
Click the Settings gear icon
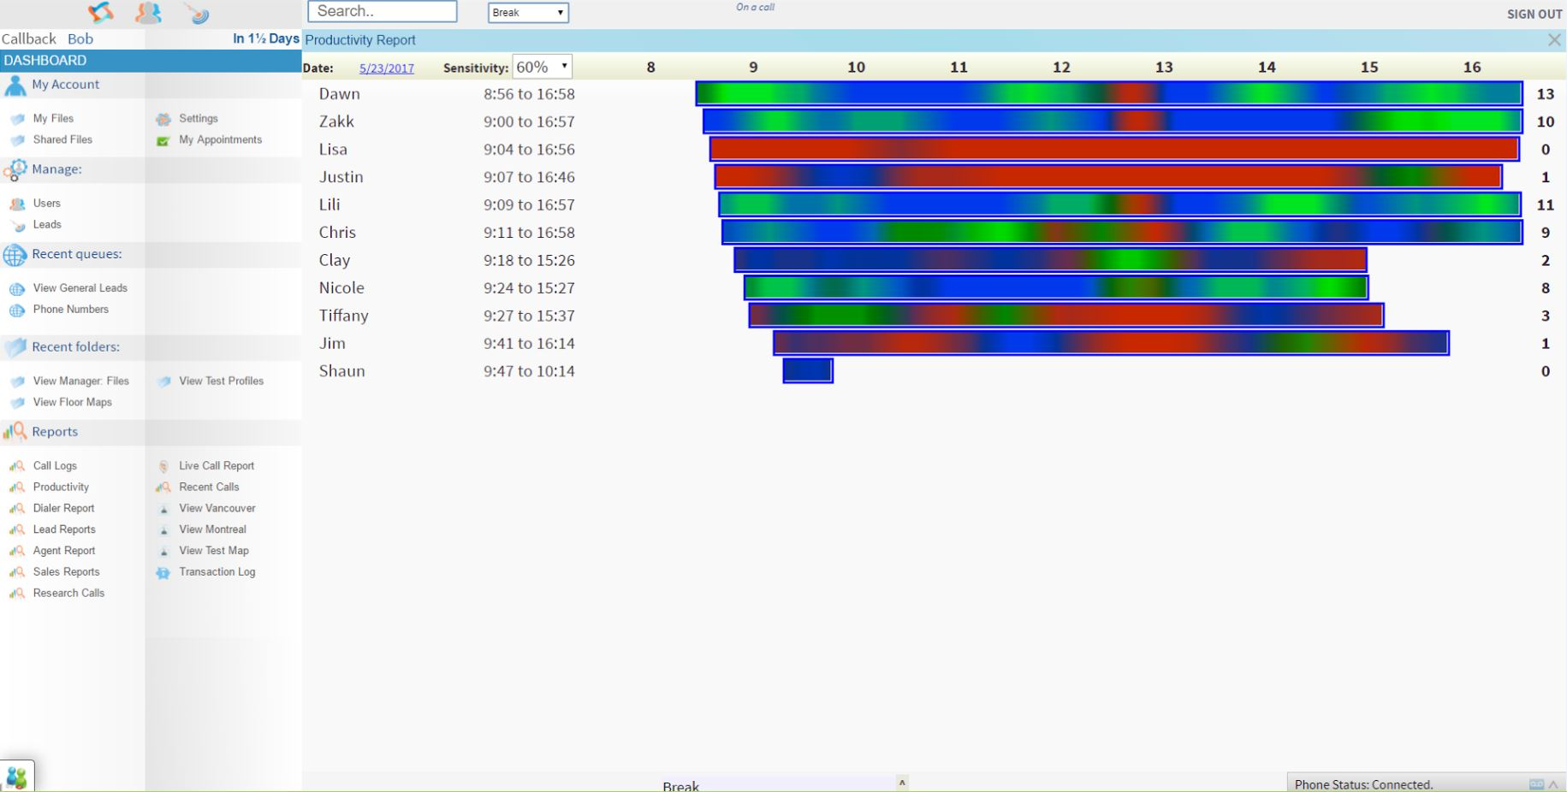[163, 120]
